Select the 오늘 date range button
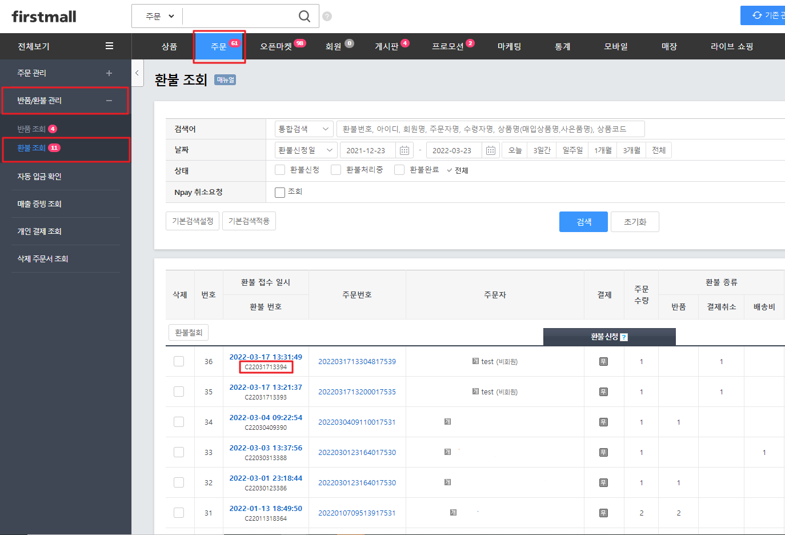Screen dimensions: 785x535 click(x=515, y=150)
